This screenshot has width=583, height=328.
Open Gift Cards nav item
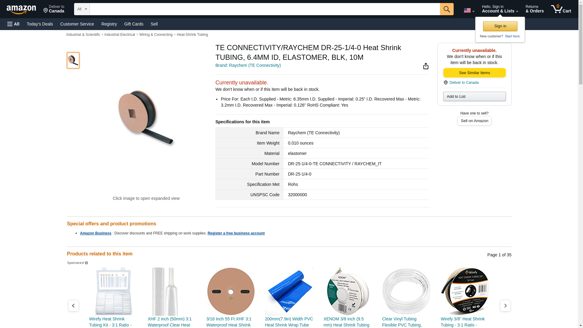134,24
